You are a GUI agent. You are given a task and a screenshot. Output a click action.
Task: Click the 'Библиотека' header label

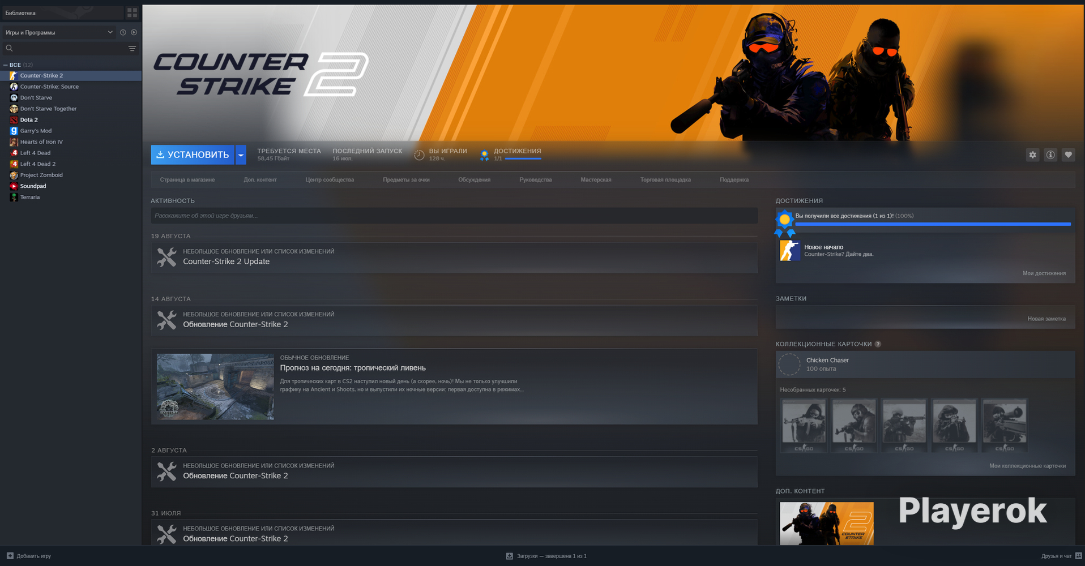(x=20, y=12)
